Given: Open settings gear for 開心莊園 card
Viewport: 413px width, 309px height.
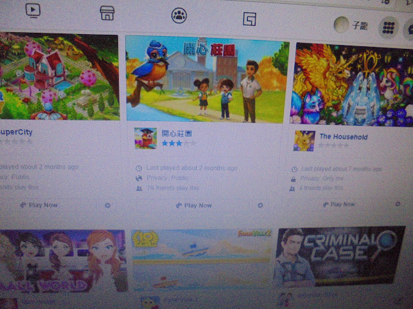Looking at the screenshot, I should tap(260, 205).
